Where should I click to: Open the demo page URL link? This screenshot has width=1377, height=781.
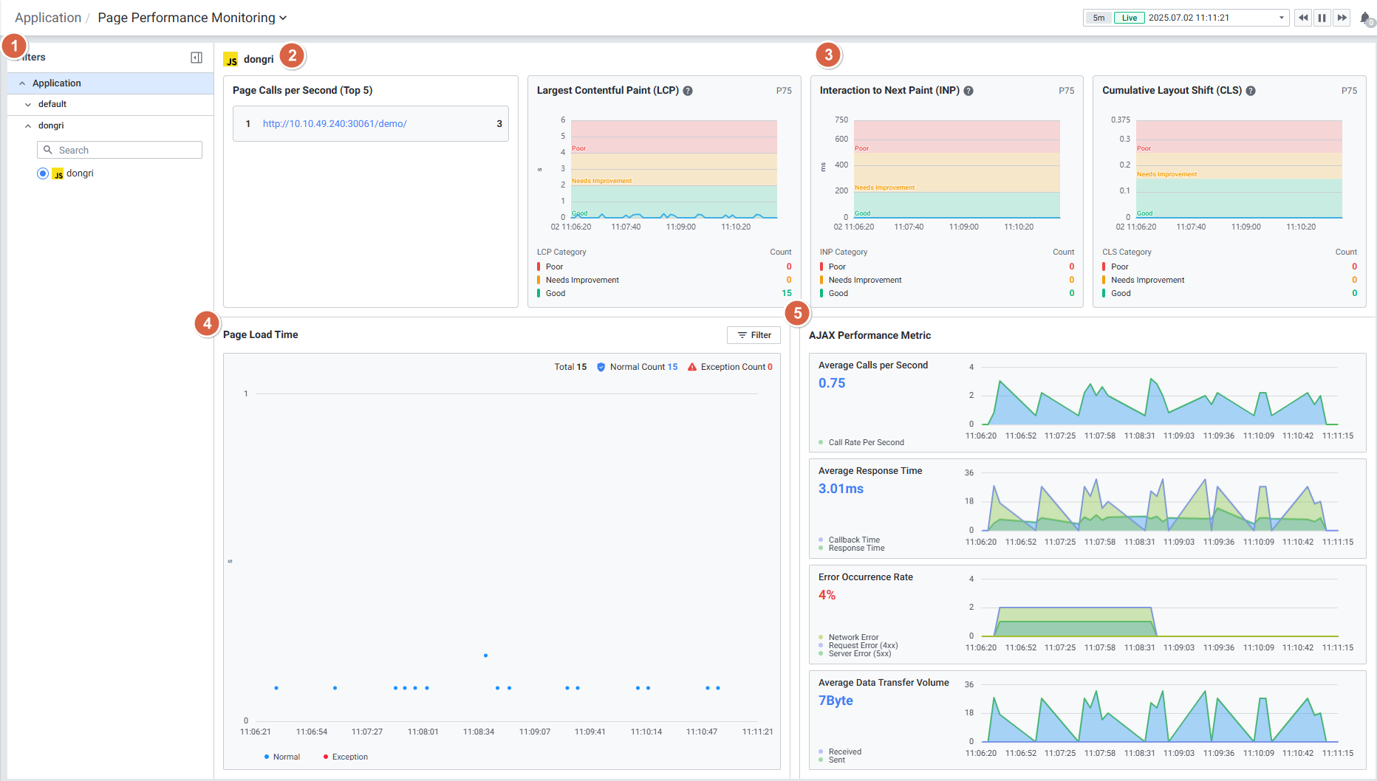click(335, 124)
